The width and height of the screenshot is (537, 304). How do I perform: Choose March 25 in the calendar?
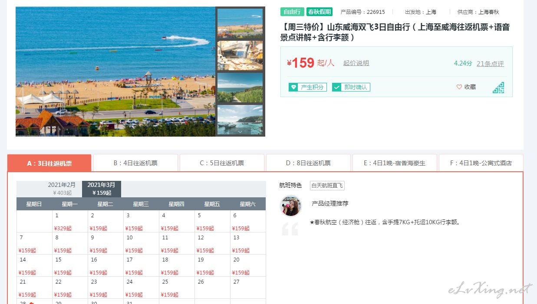point(177,288)
